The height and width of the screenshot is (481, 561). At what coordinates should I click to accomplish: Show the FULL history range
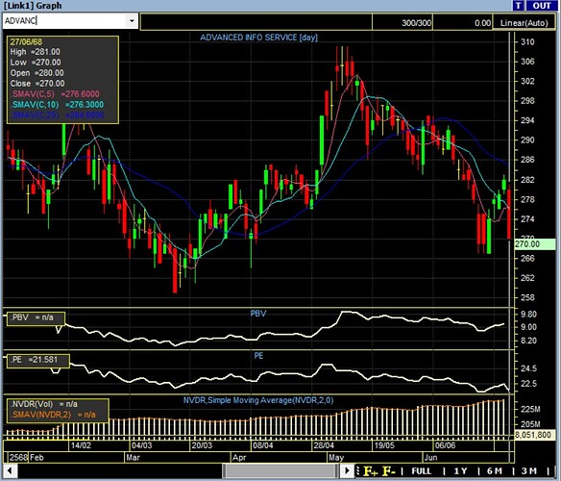click(421, 471)
